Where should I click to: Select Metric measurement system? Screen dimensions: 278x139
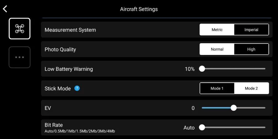[217, 30]
